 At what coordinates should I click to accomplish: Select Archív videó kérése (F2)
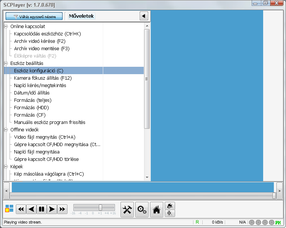(40, 41)
